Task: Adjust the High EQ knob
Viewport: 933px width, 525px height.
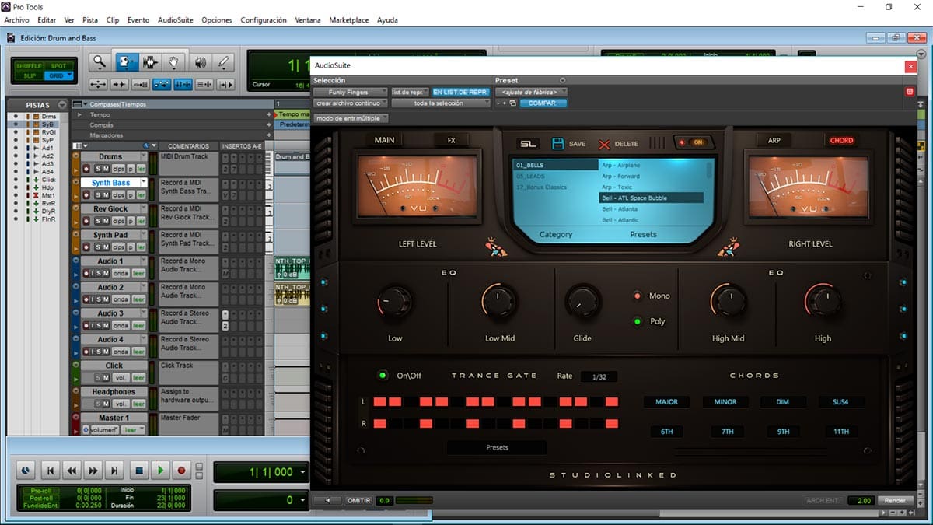Action: (x=823, y=300)
